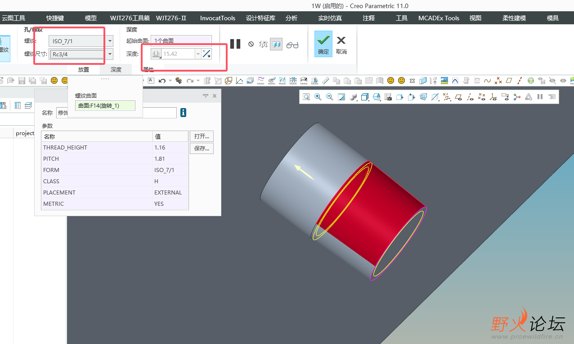Open the 15.42 depth value dropdown
The image size is (574, 344).
click(x=197, y=54)
